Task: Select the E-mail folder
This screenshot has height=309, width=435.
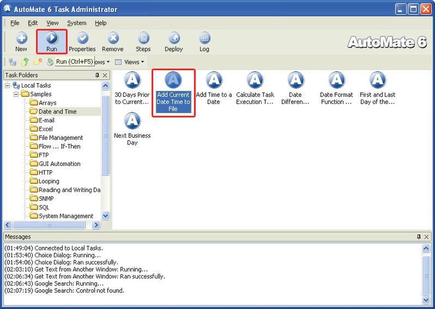Action: (46, 120)
